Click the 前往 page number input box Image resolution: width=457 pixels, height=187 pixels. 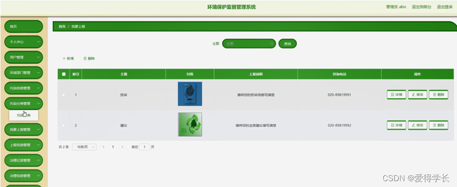pyautogui.click(x=144, y=147)
